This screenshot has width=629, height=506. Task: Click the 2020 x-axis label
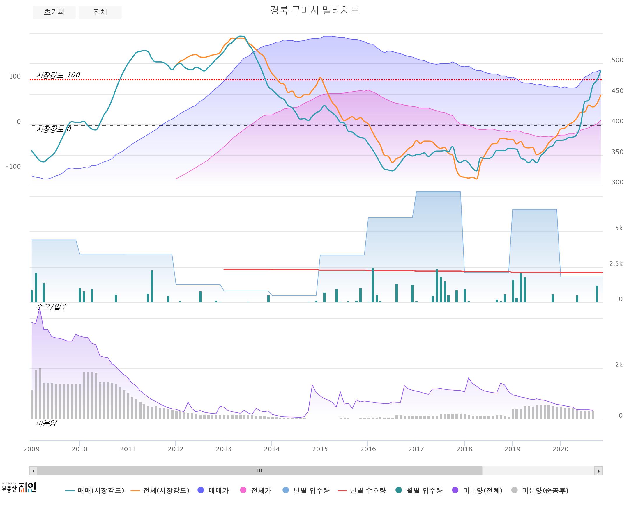[x=560, y=449]
